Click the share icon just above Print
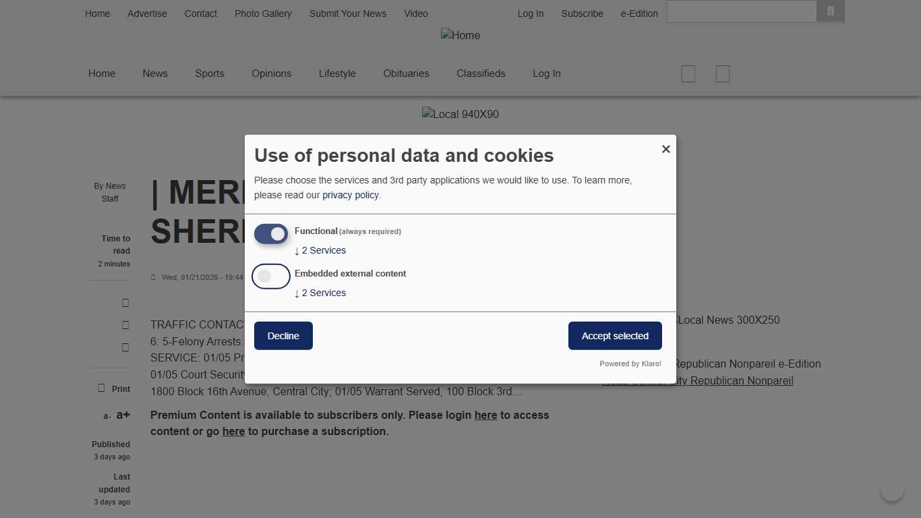Viewport: 921px width, 518px height. (125, 347)
